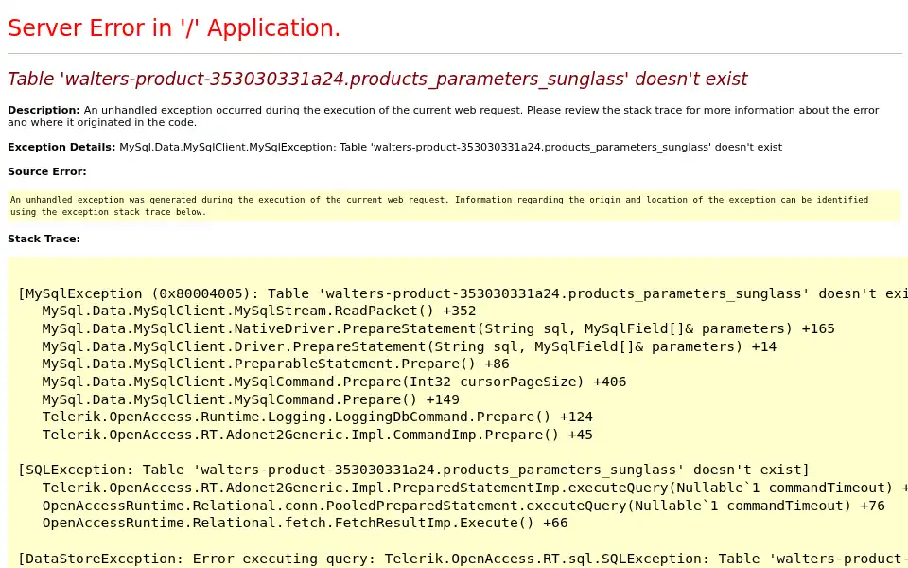Click the 'FetchResultImp.Execute() +66' line
This screenshot has height=568, width=908.
coord(305,523)
